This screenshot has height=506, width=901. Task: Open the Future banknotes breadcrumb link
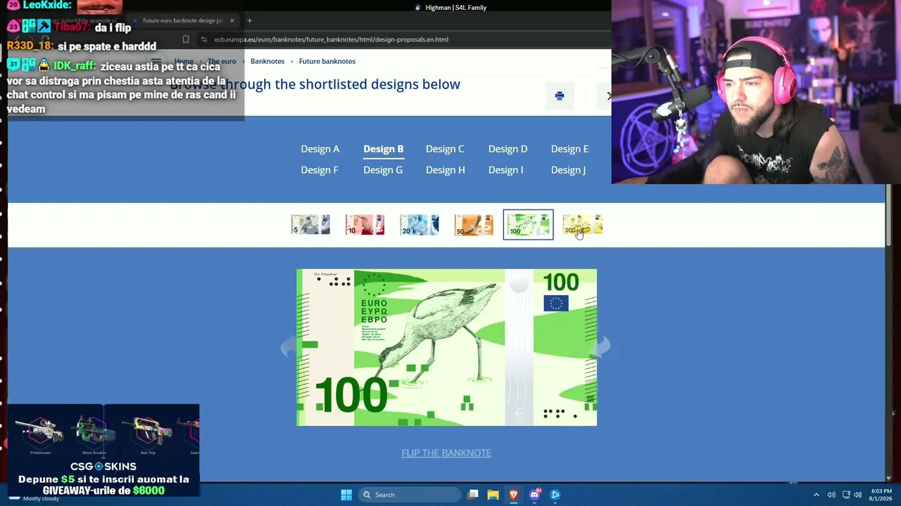327,61
